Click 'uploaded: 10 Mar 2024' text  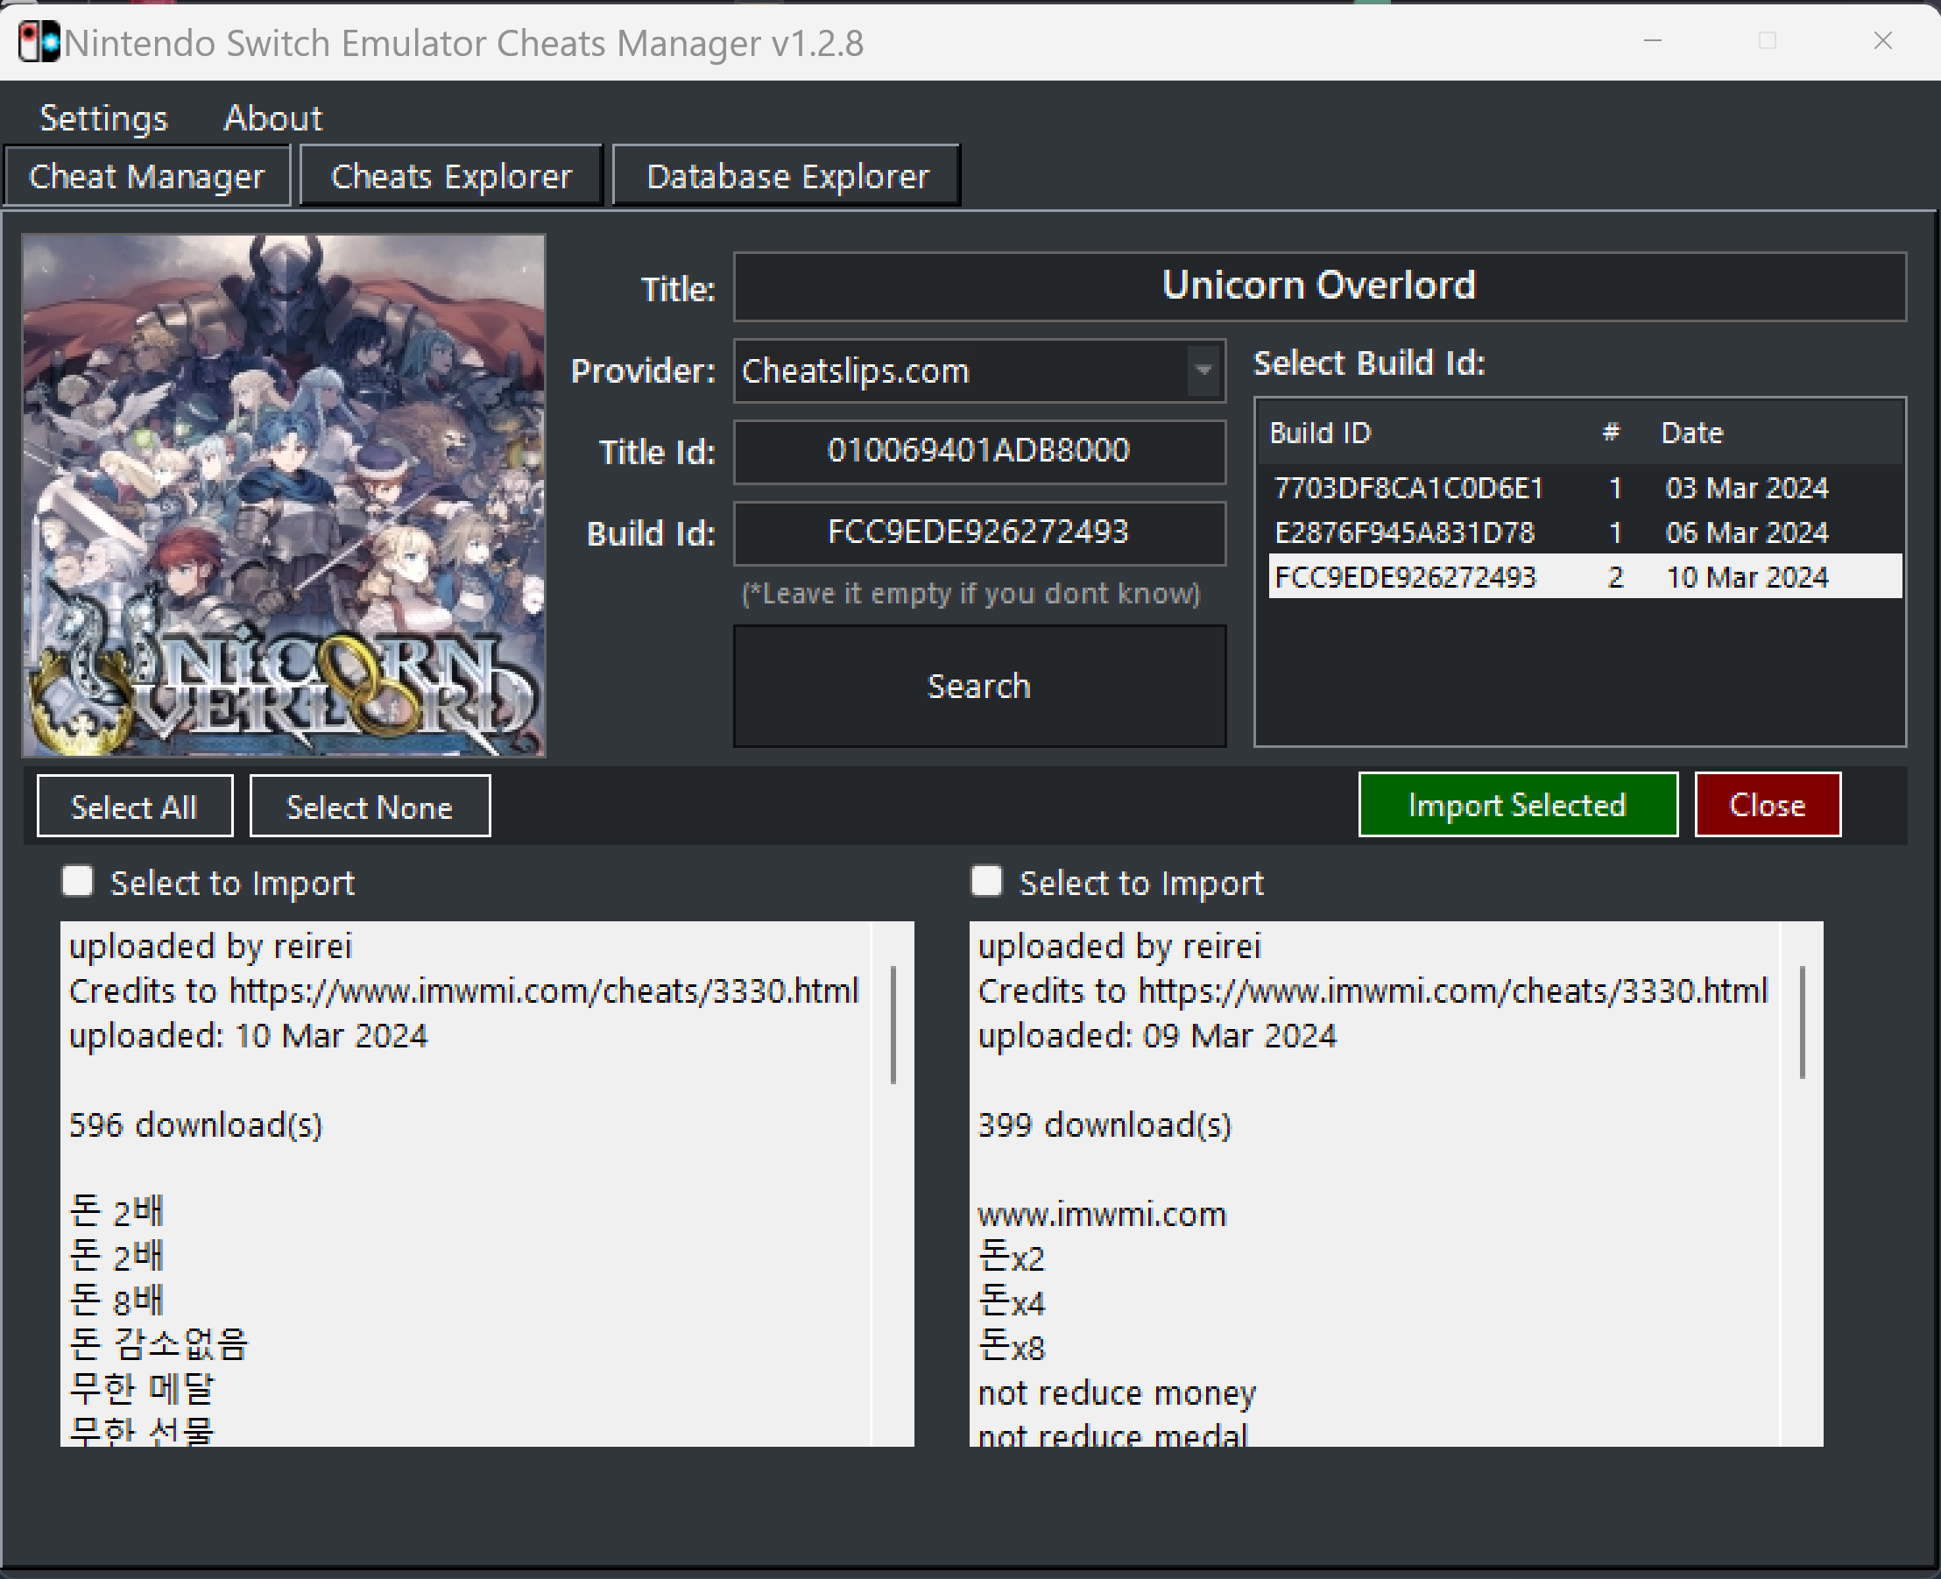248,1036
